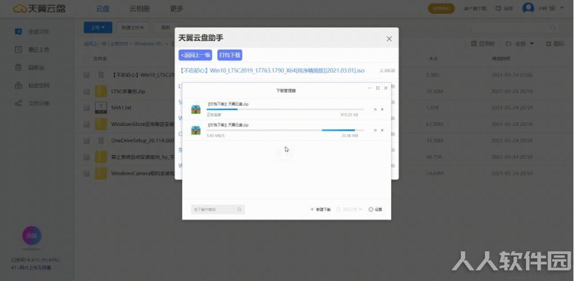
Task: Pause the first 天翼云盘.zip download
Action: point(375,109)
